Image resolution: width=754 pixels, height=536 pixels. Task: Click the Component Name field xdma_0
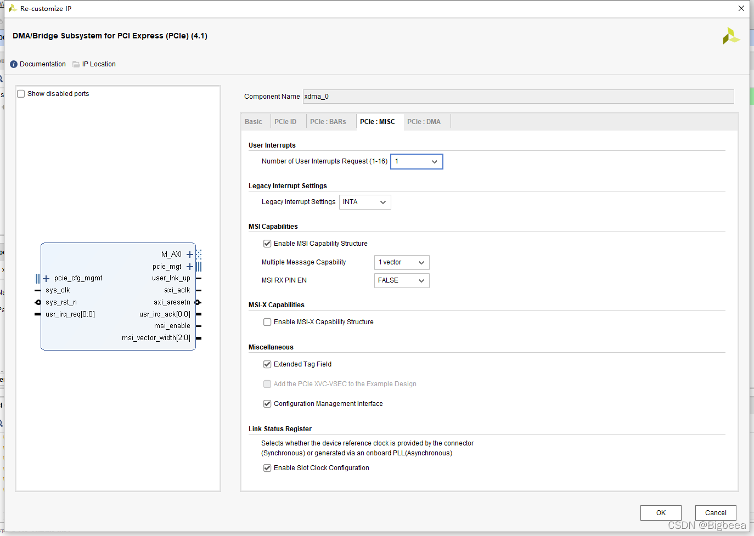pos(518,97)
